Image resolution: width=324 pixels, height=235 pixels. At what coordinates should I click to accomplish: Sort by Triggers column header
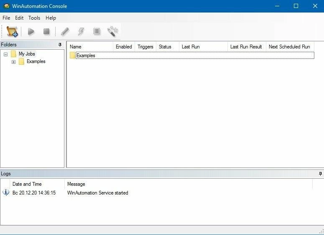[x=145, y=47]
